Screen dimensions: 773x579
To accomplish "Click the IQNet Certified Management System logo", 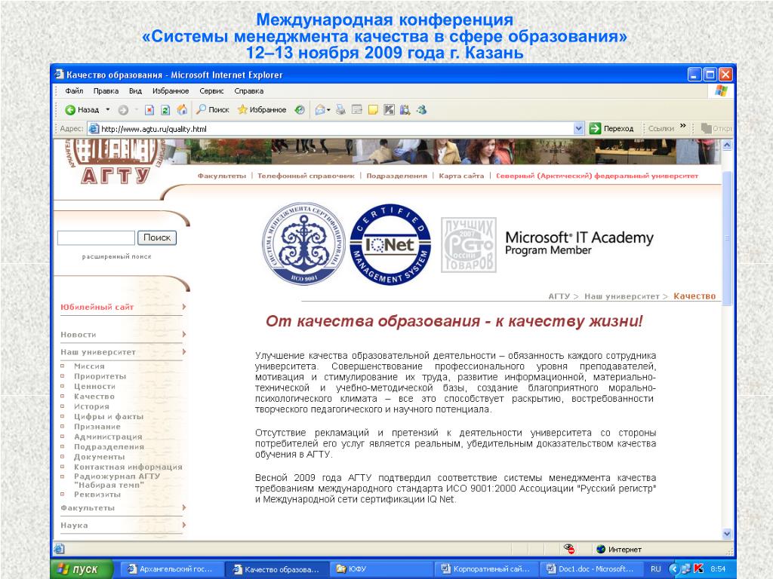I will click(x=390, y=245).
